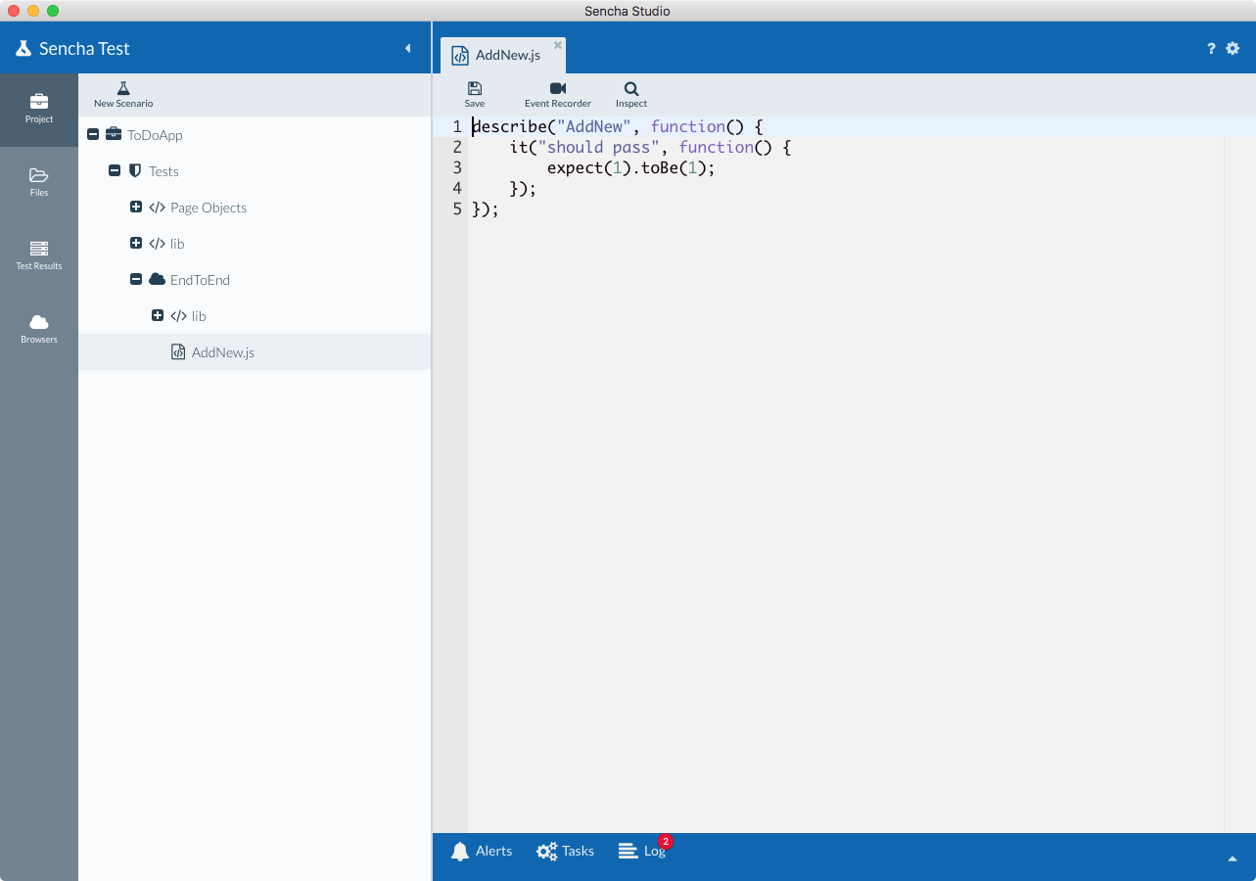Open settings gear icon
Screen dimensions: 1256x881
pyautogui.click(x=1233, y=48)
